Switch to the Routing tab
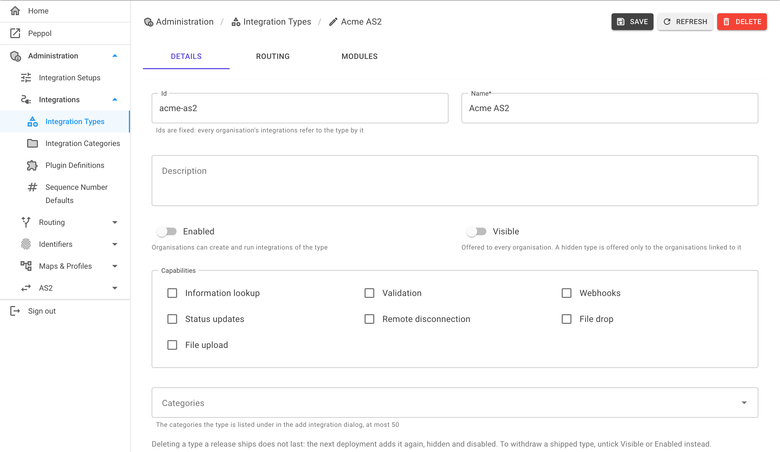 point(273,56)
